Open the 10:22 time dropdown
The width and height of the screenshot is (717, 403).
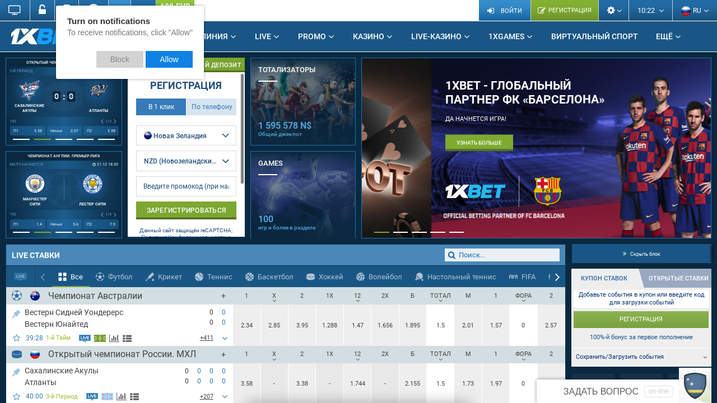(x=650, y=10)
